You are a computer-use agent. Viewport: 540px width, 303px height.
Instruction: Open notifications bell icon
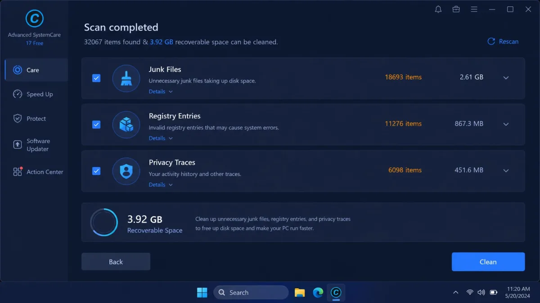[438, 9]
